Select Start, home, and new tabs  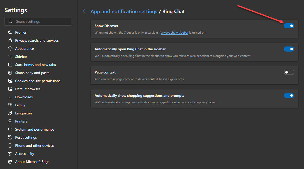35,65
